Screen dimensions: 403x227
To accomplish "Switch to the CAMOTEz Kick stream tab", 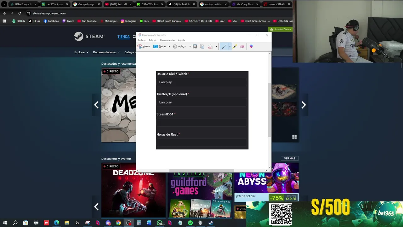I will (x=150, y=4).
